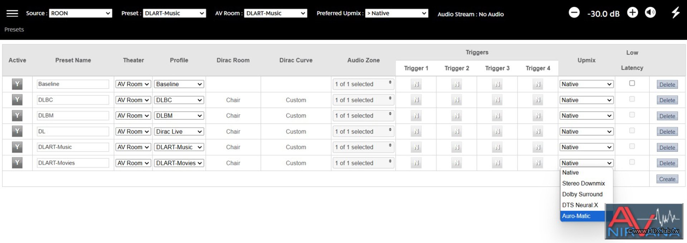Toggle Trigger 1 for DL row
Screen dimensions: 687x243
pyautogui.click(x=416, y=132)
